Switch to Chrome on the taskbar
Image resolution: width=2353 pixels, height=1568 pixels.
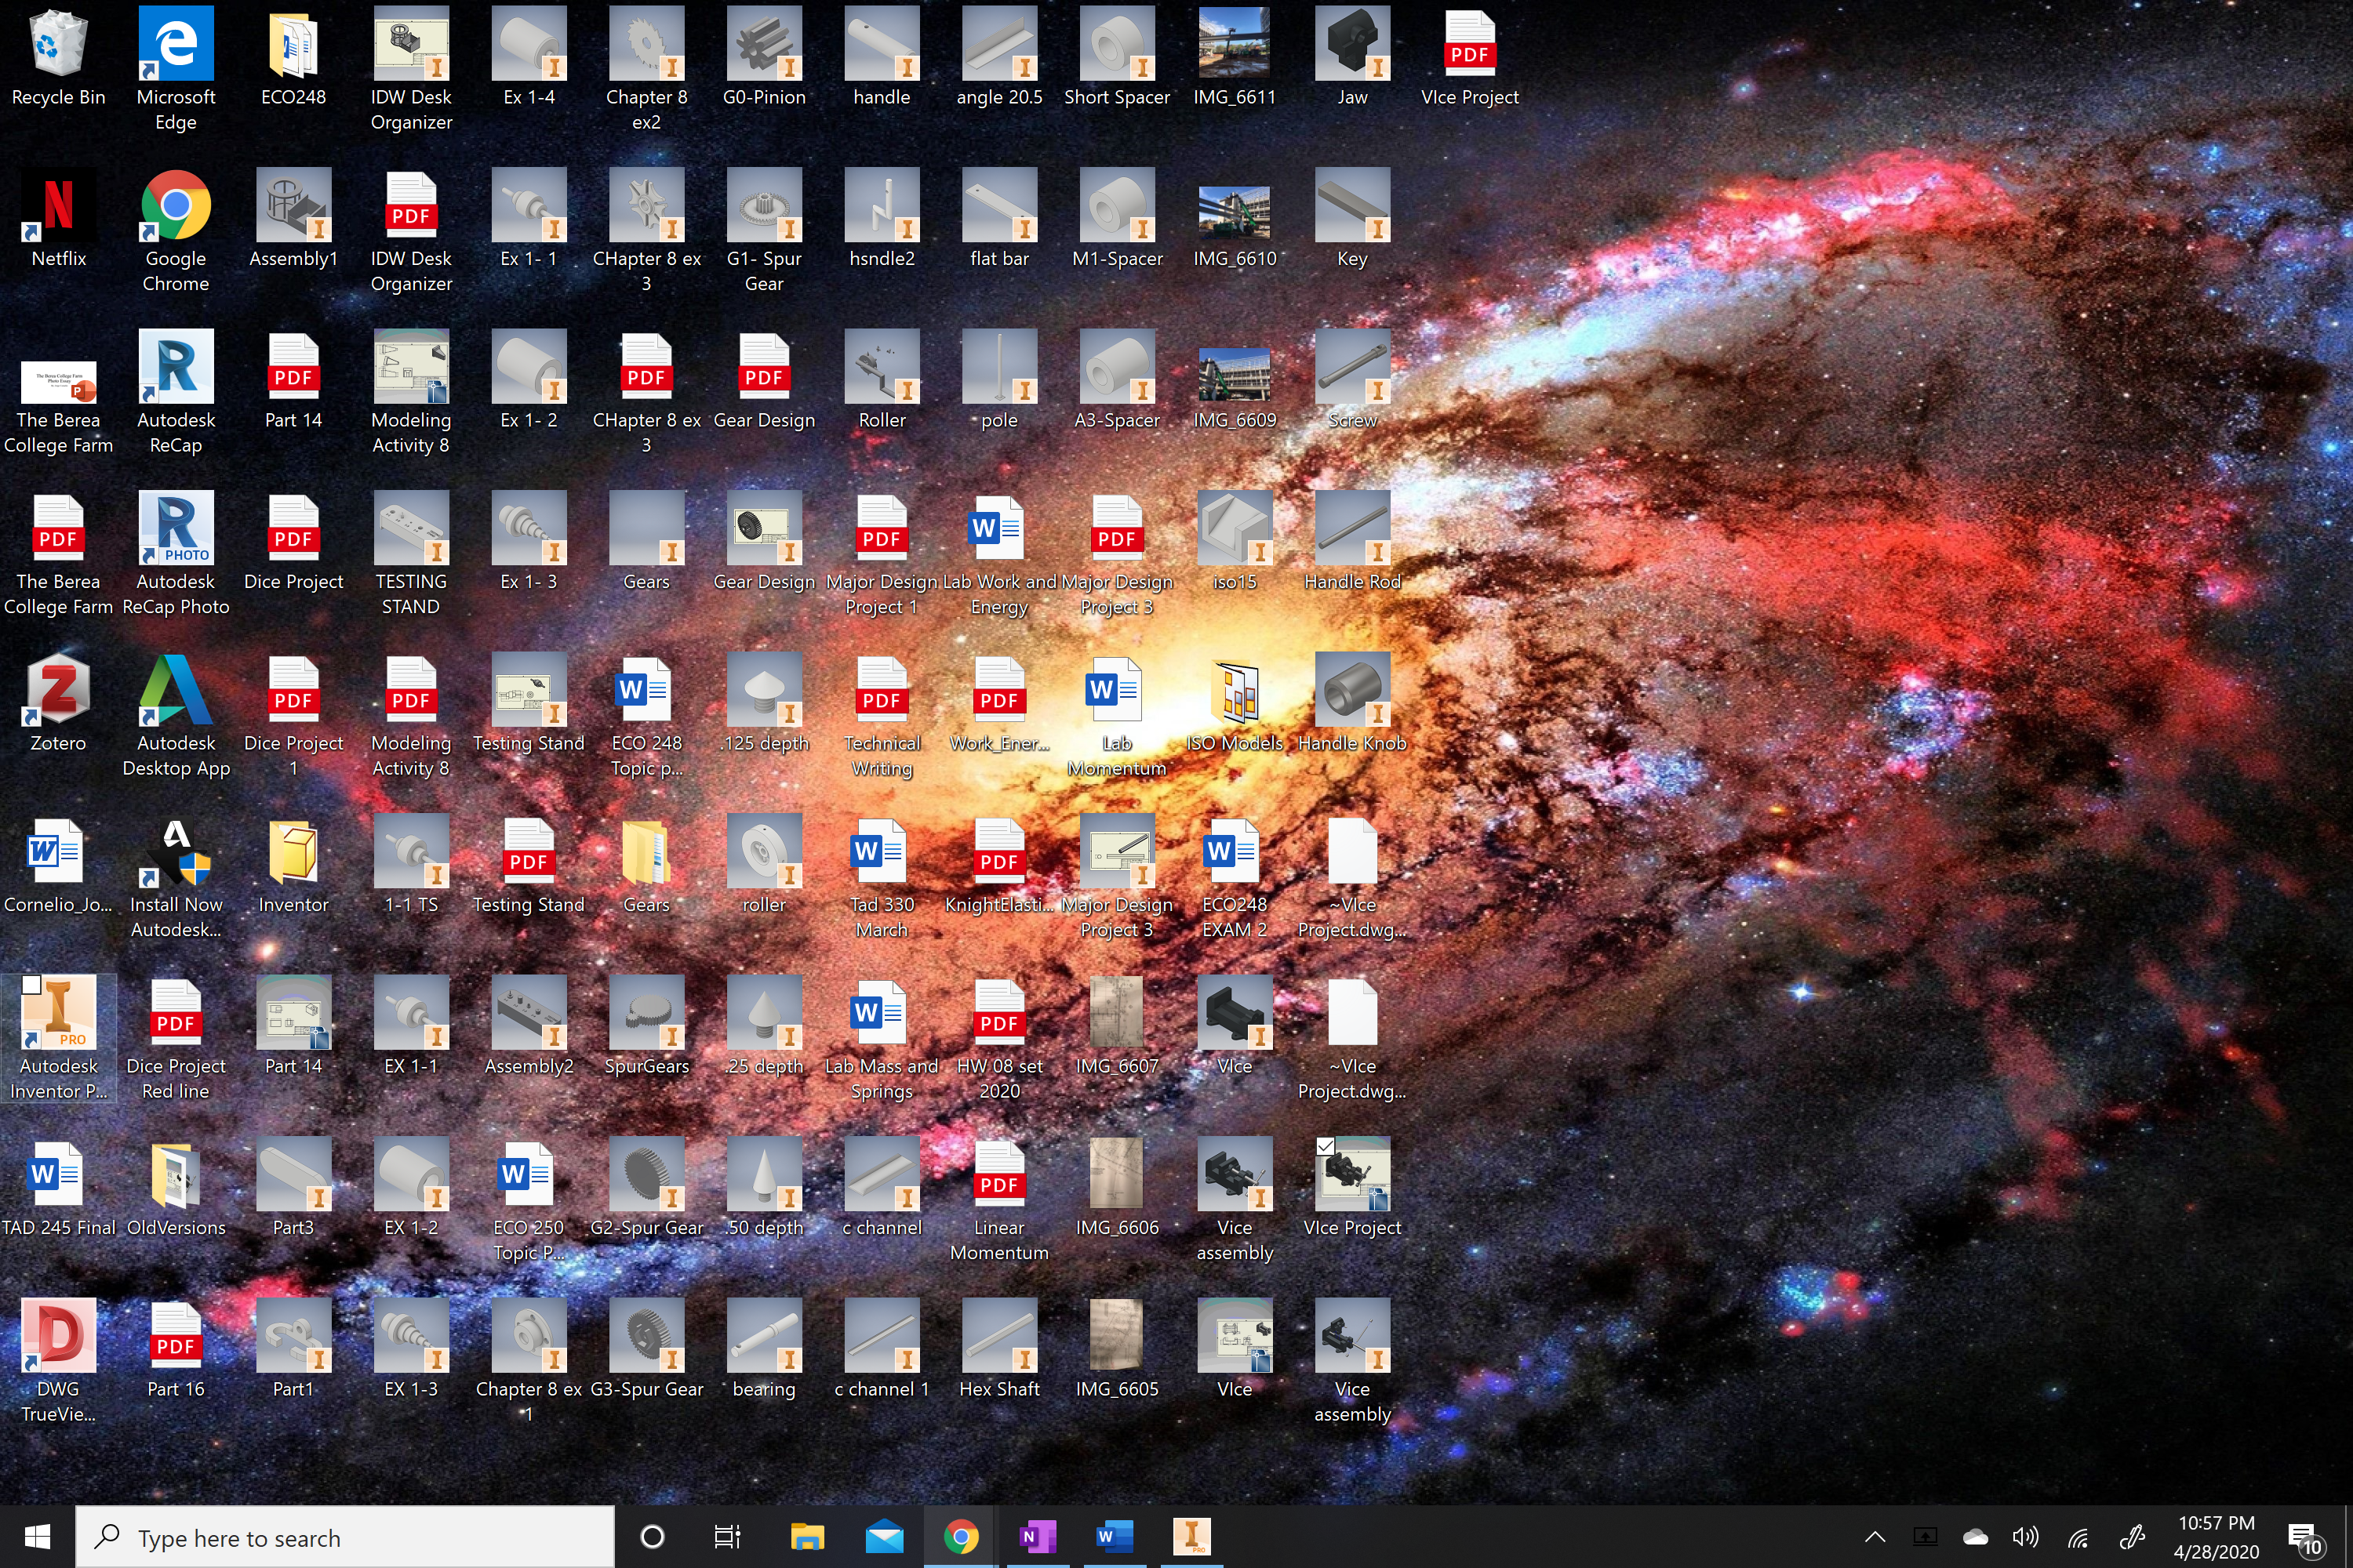point(960,1537)
